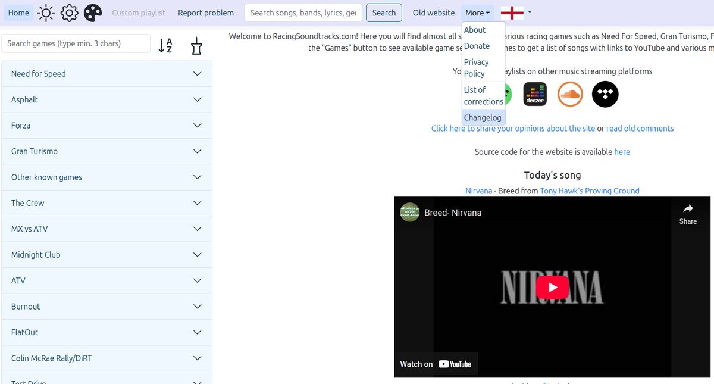Open the color palette icon
714x384 pixels.
pos(93,13)
